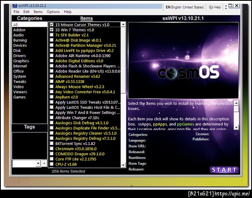Select Apply LastOS SSD Tweaks item
This screenshot has height=198, width=252.
click(88, 102)
